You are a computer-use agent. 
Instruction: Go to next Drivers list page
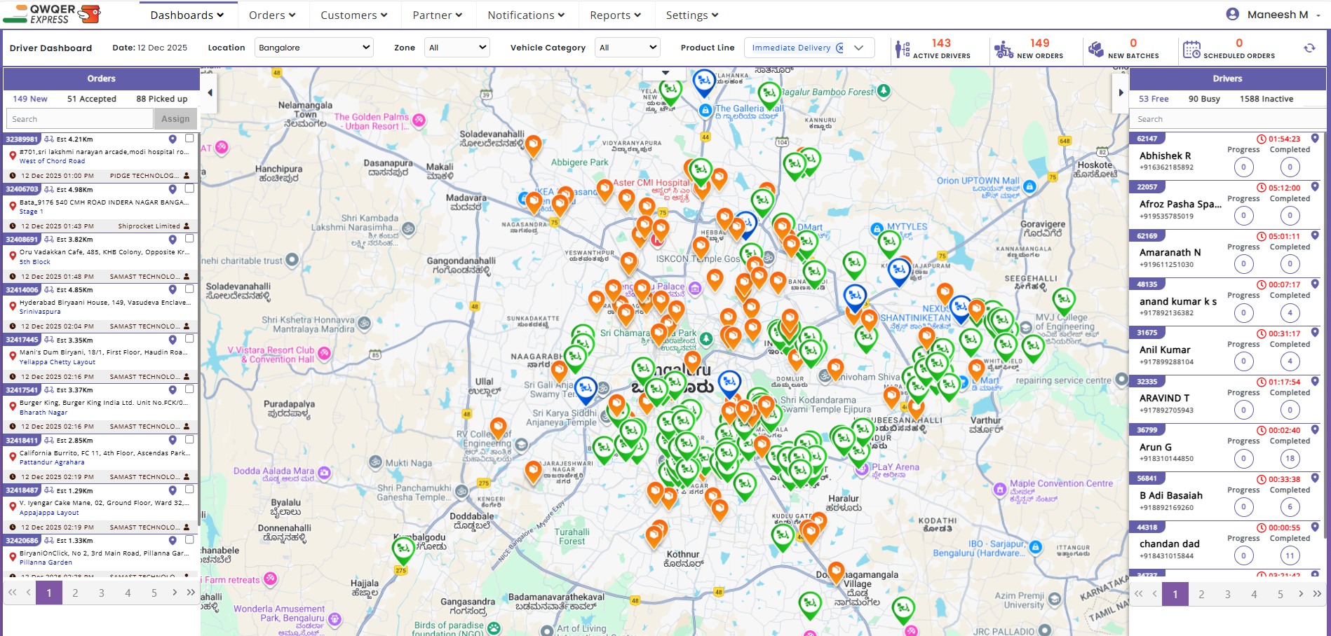(1301, 593)
